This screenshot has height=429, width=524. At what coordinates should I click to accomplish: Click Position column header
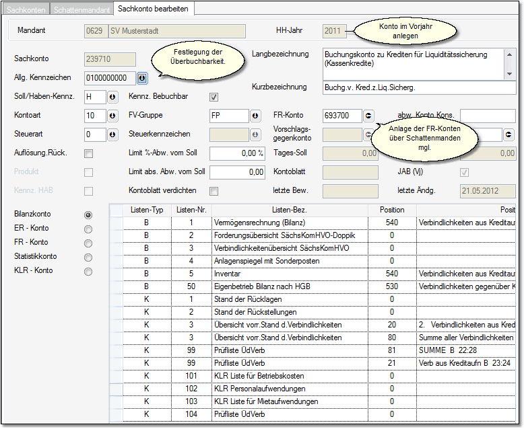392,210
